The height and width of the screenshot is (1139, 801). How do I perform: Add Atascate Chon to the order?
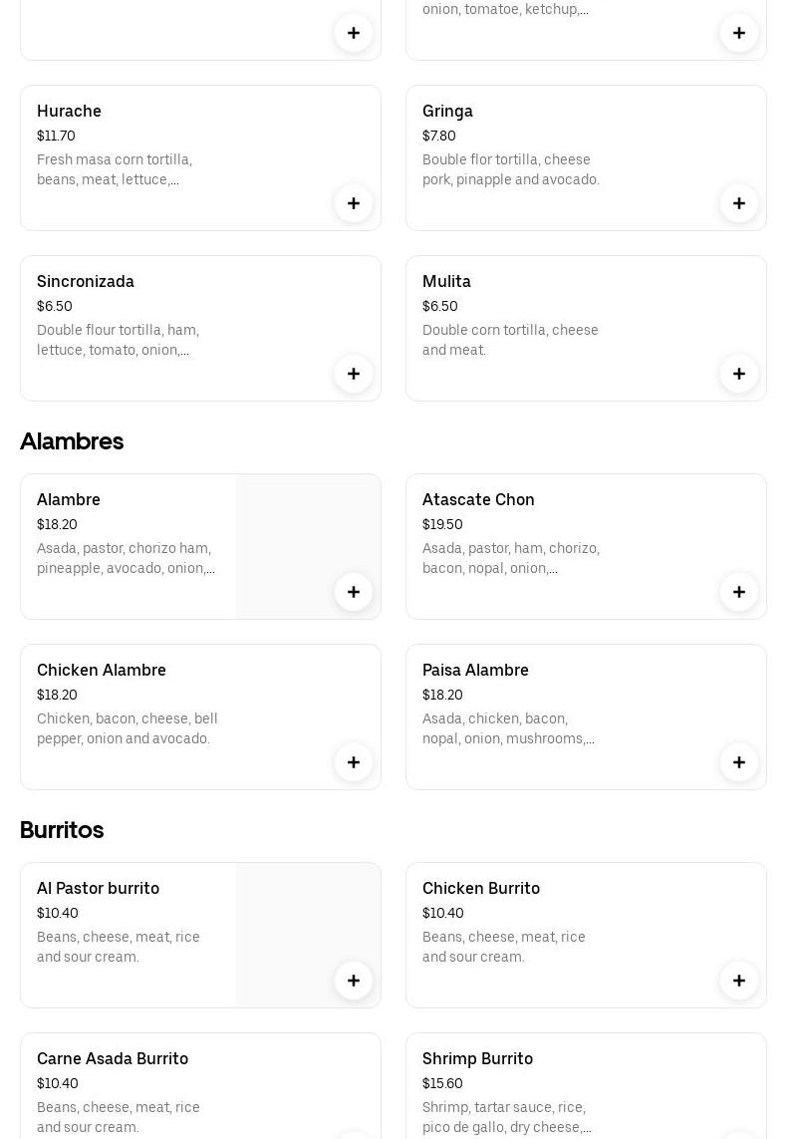point(739,592)
